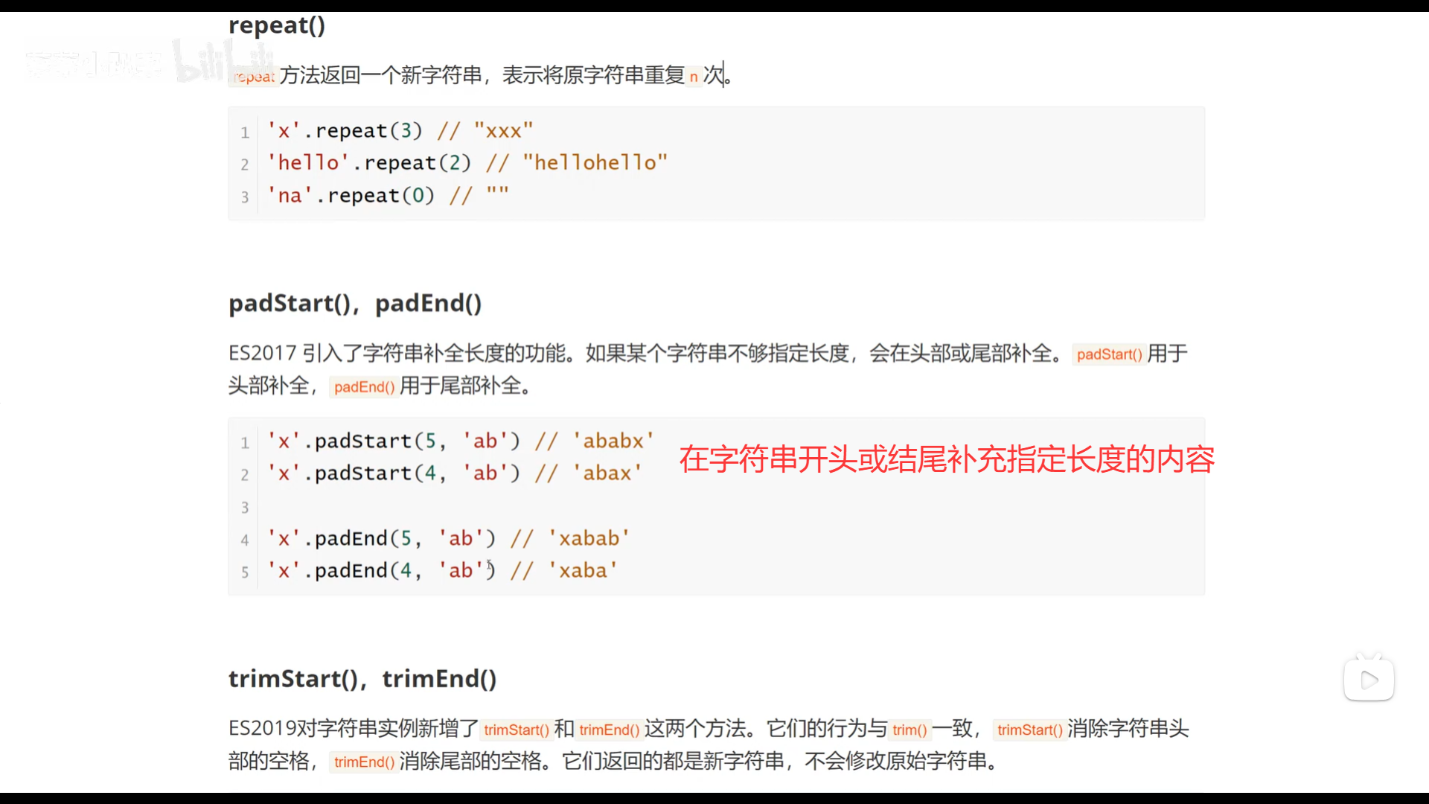The width and height of the screenshot is (1429, 804).
Task: Click the bilibili TV play icon
Action: pos(1369,679)
